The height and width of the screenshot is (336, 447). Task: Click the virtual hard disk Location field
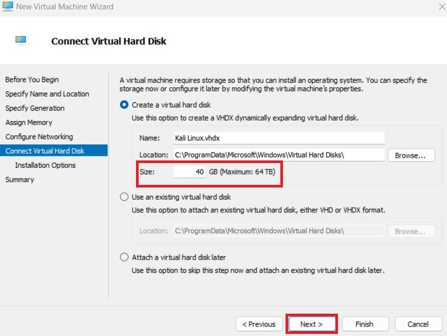point(279,155)
